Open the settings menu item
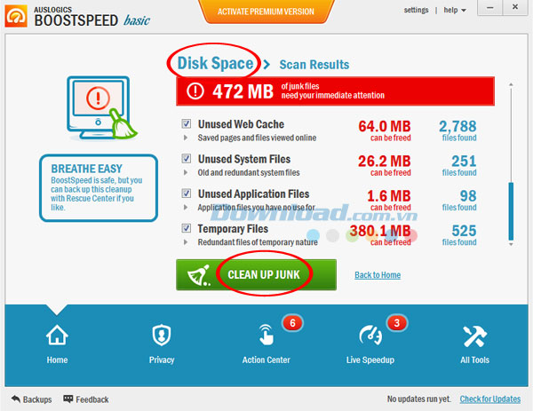The height and width of the screenshot is (411, 533). 416,10
